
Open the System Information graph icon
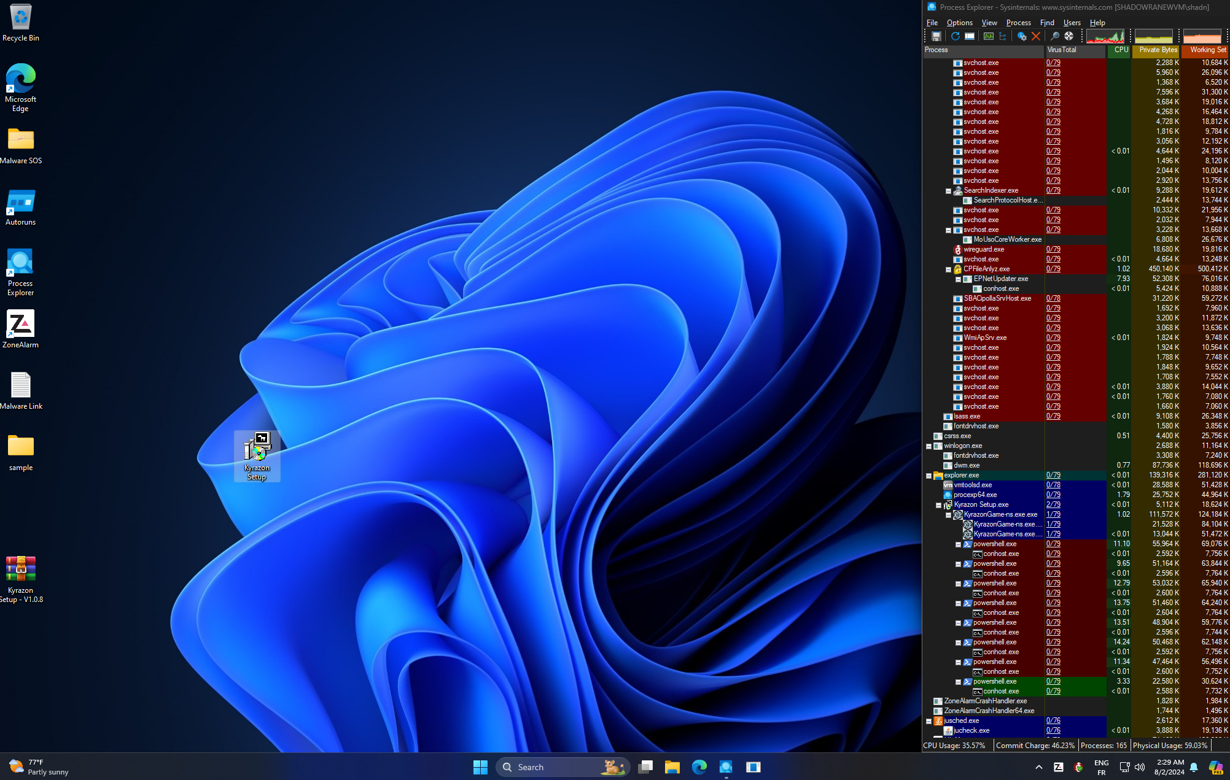tap(988, 36)
